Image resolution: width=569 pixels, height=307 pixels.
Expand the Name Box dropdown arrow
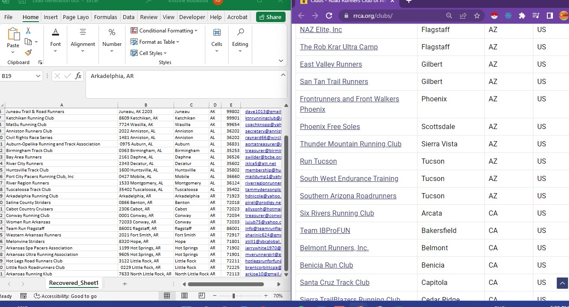tap(37, 76)
